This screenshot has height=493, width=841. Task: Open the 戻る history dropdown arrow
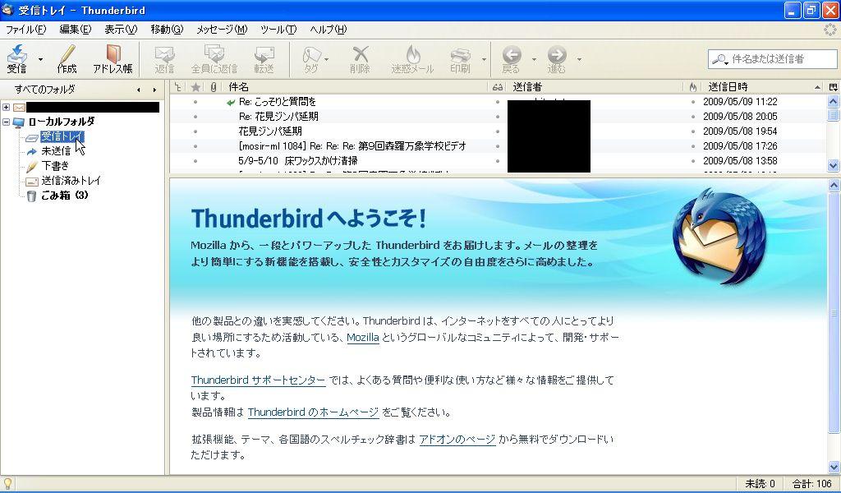(x=534, y=59)
